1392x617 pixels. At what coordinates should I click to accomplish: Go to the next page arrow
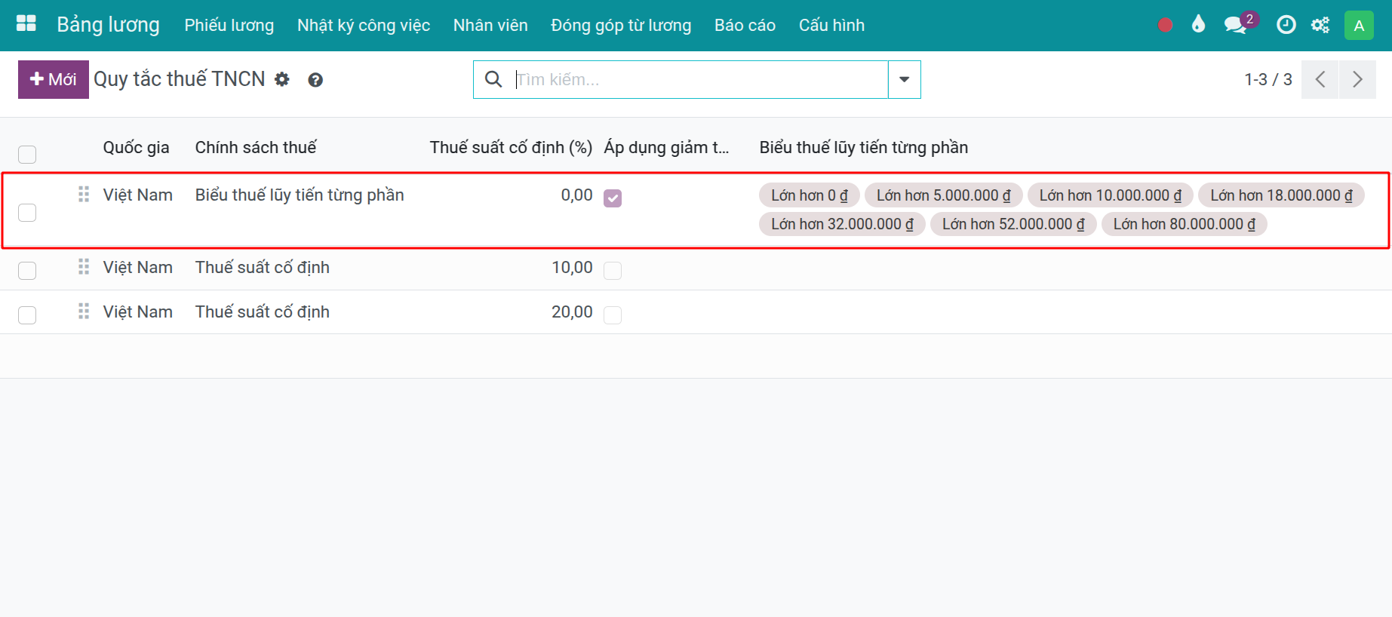[1357, 79]
